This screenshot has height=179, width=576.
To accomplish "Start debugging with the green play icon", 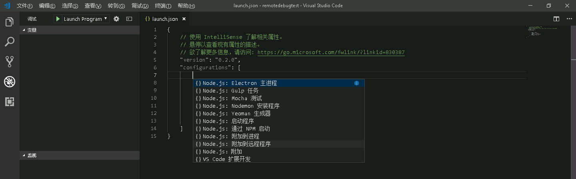I will click(x=58, y=19).
